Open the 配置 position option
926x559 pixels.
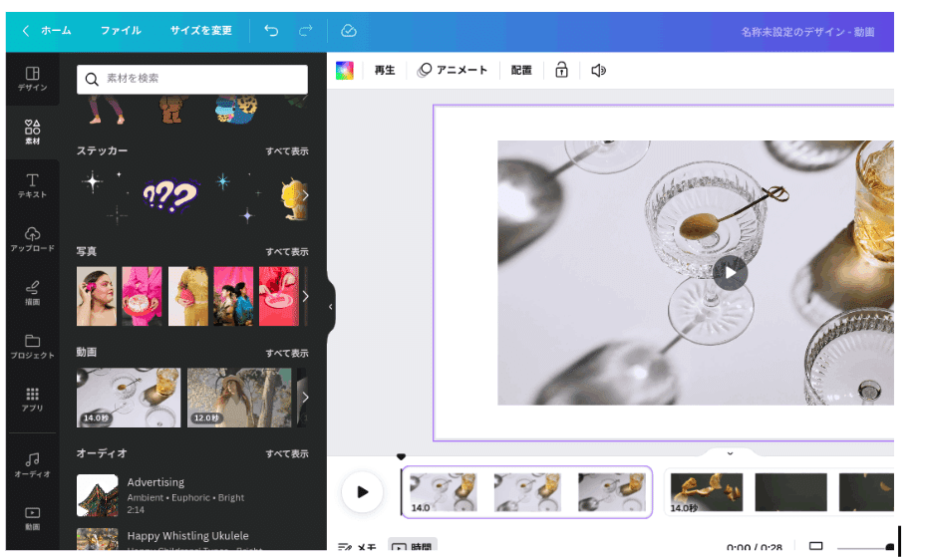pos(521,70)
